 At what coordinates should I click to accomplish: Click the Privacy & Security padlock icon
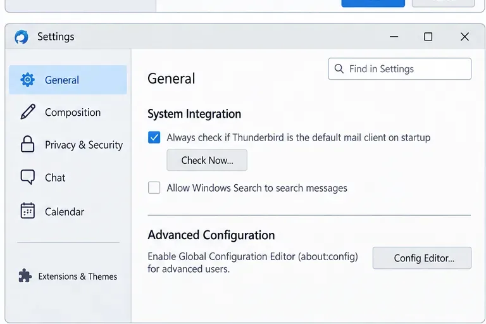(x=28, y=144)
